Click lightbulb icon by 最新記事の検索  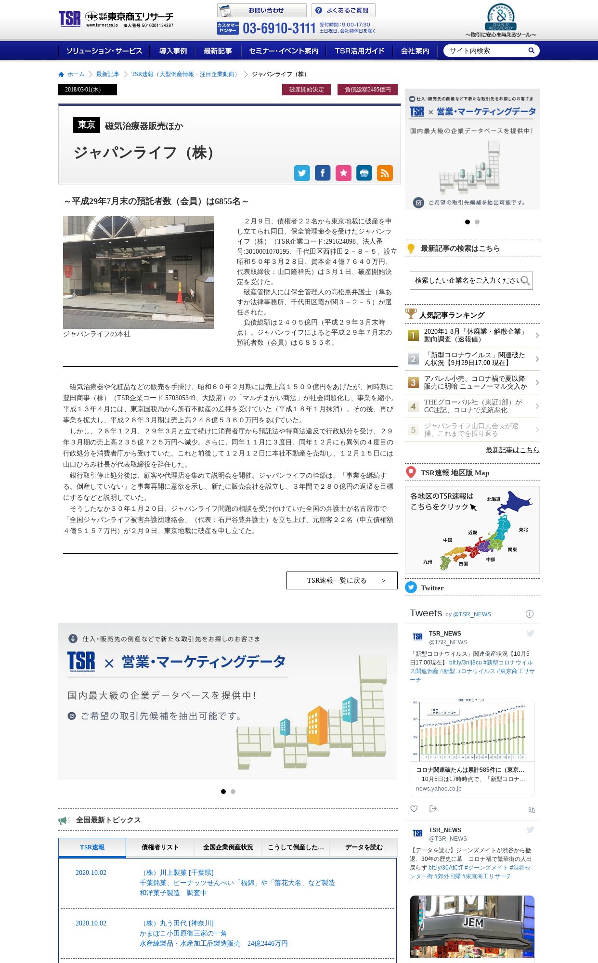pos(411,248)
